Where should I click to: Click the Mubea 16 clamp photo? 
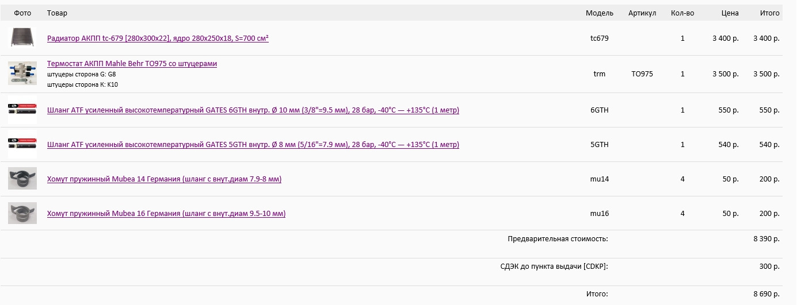click(x=22, y=213)
